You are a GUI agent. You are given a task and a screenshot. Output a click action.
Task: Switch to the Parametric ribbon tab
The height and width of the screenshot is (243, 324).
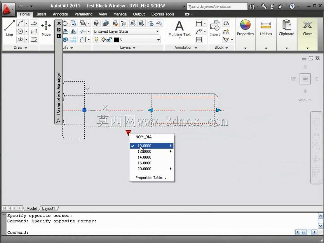pos(83,14)
